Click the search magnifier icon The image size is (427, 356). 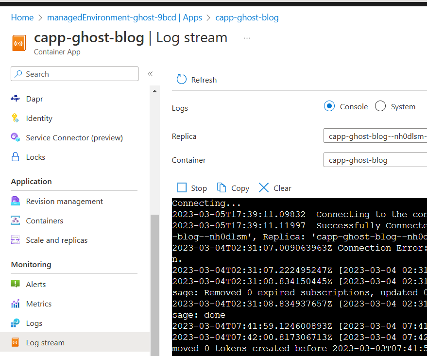pyautogui.click(x=18, y=74)
